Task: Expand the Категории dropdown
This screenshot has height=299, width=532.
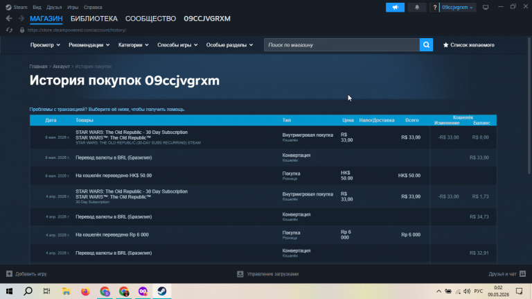Action: pos(133,45)
